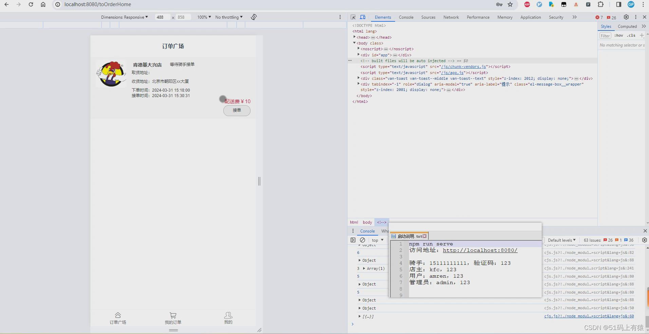The image size is (649, 334).
Task: Close the console drawer
Action: 645,231
